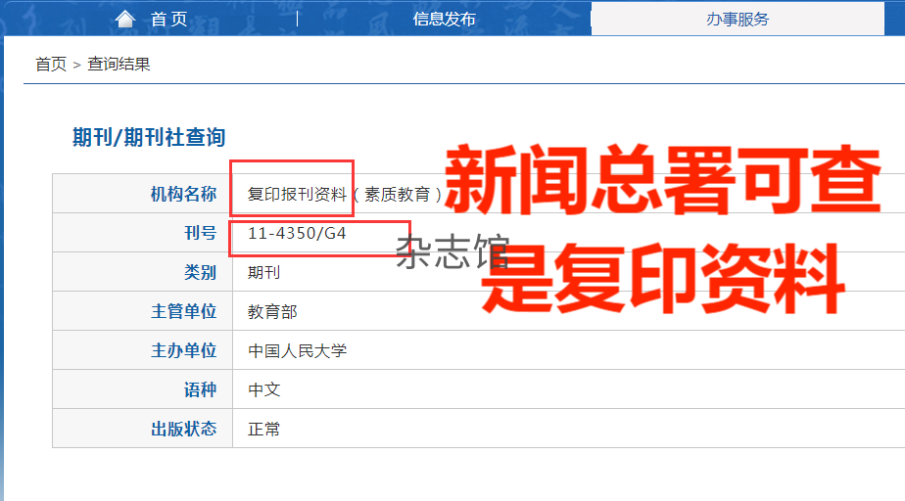Screen dimensions: 905x501
Task: Click the 查询结果 breadcrumb text
Action: point(119,64)
